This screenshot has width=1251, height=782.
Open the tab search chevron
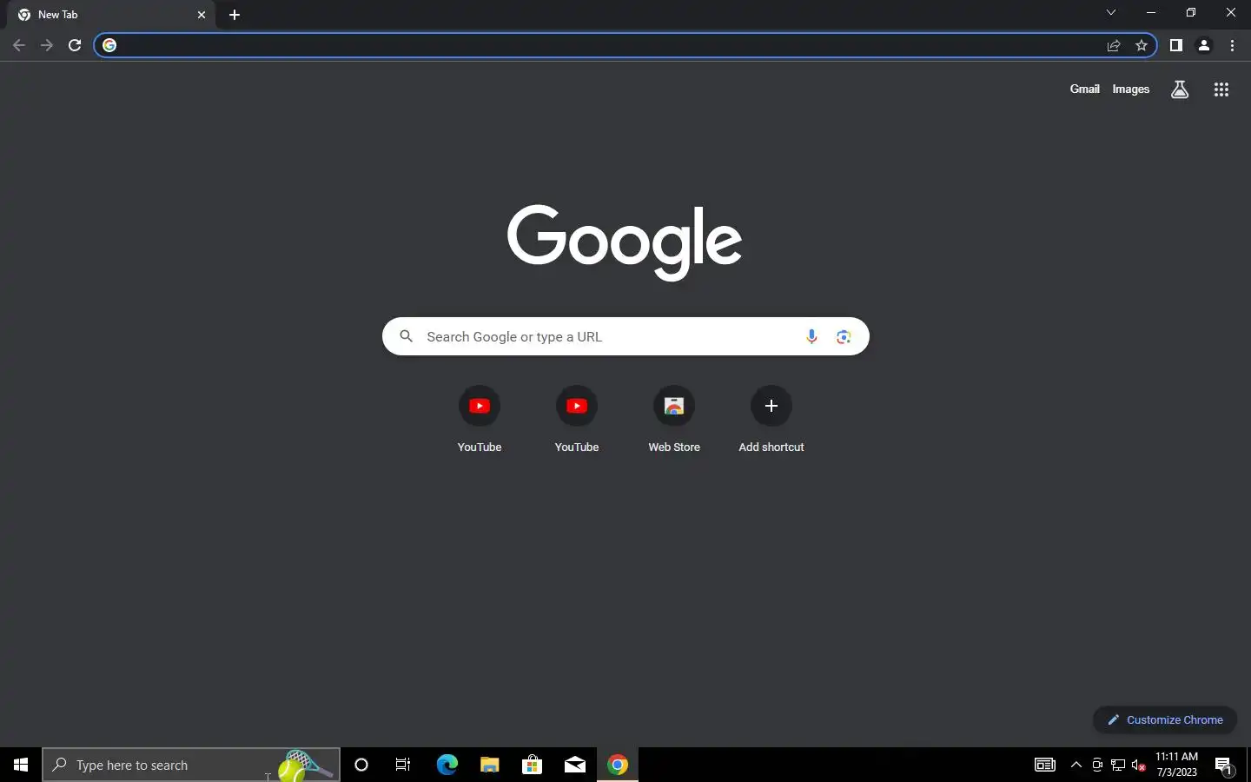point(1110,12)
